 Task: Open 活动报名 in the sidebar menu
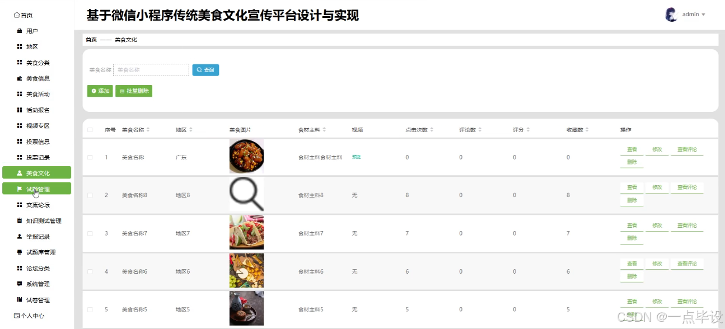(x=36, y=110)
